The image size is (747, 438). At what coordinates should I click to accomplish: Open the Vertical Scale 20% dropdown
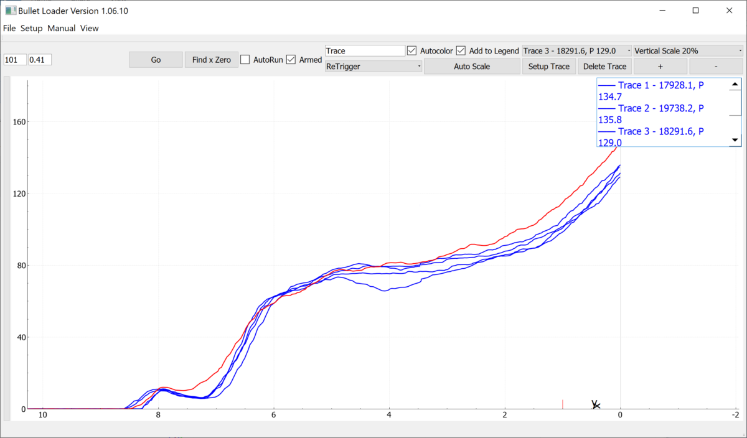pyautogui.click(x=688, y=50)
